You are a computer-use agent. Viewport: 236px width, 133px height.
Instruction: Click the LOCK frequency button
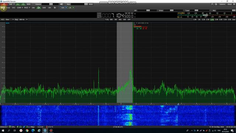tap(99, 13)
